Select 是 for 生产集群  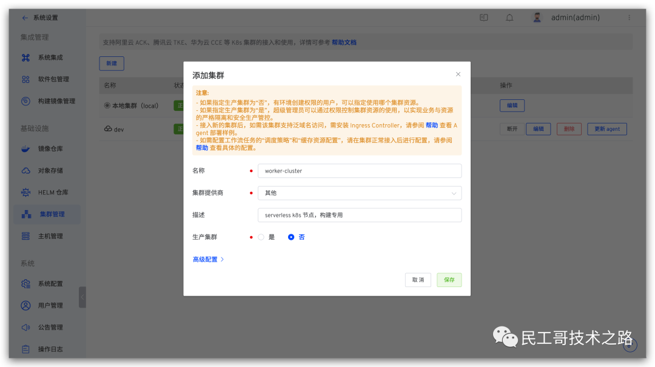(261, 237)
